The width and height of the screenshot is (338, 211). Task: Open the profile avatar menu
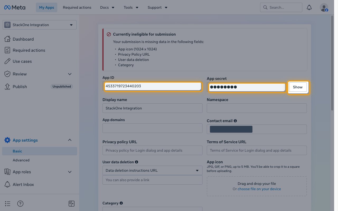[x=324, y=7]
